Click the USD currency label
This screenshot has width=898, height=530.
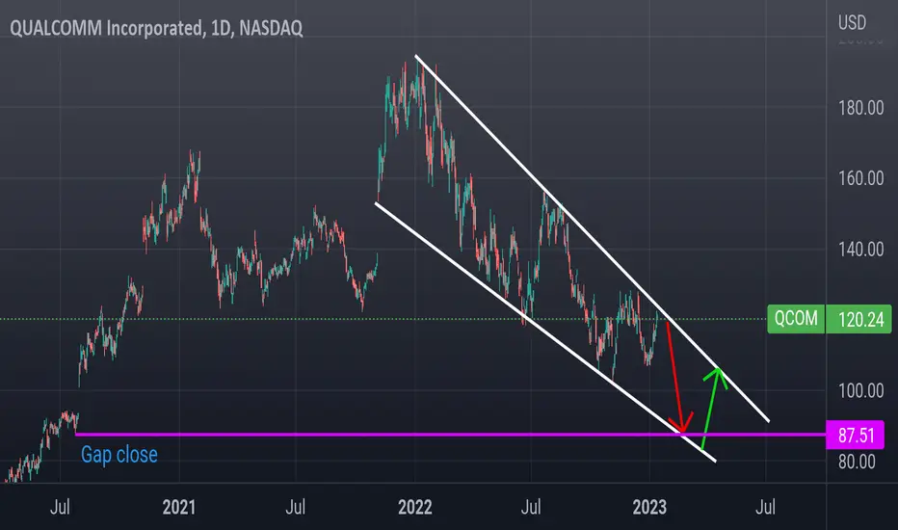tap(852, 23)
